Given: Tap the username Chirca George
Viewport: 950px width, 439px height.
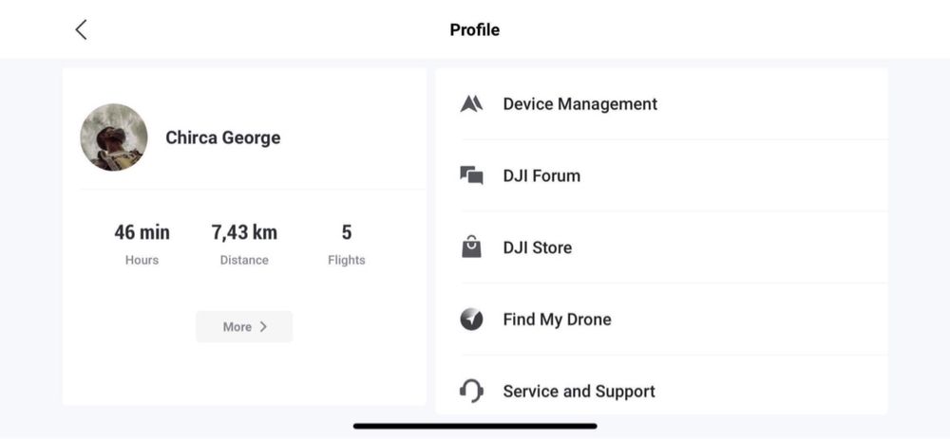Looking at the screenshot, I should (223, 137).
